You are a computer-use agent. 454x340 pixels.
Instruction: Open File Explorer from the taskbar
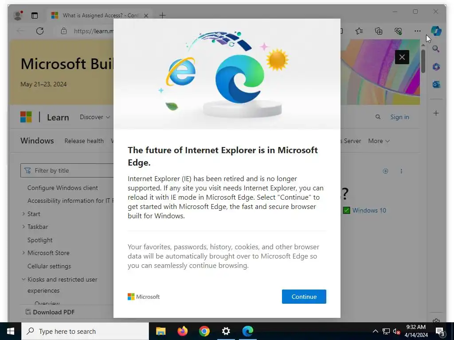pyautogui.click(x=160, y=331)
